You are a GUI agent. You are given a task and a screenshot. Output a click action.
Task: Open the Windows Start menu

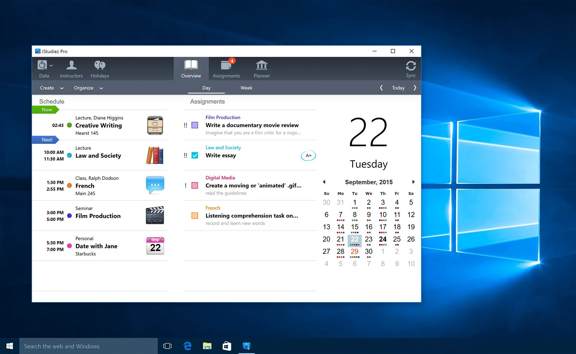pos(10,346)
